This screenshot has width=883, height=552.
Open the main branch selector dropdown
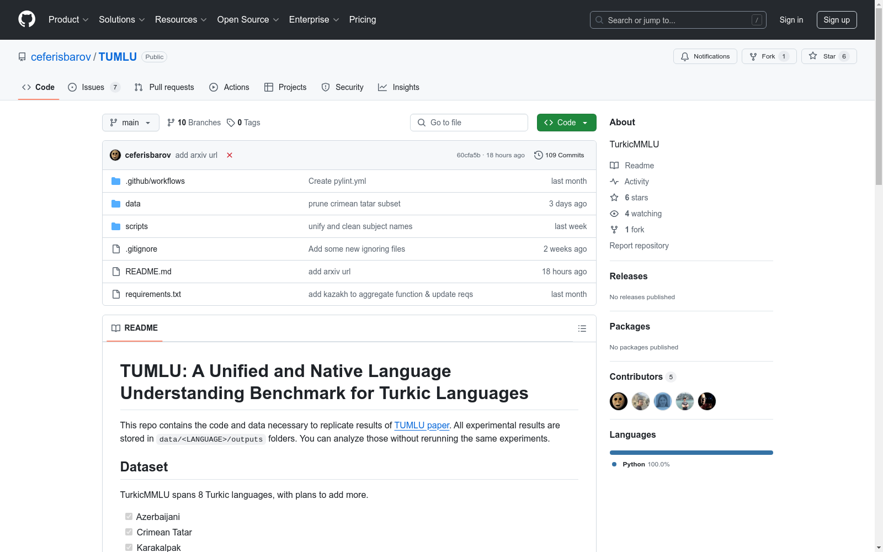(x=131, y=123)
